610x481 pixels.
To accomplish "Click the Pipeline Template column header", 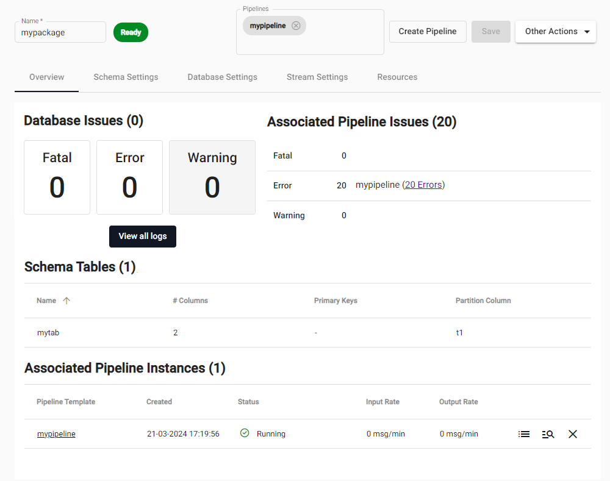I will point(66,402).
